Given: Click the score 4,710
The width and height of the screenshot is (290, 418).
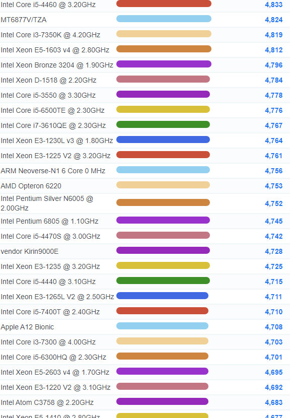Looking at the screenshot, I should pyautogui.click(x=274, y=312).
